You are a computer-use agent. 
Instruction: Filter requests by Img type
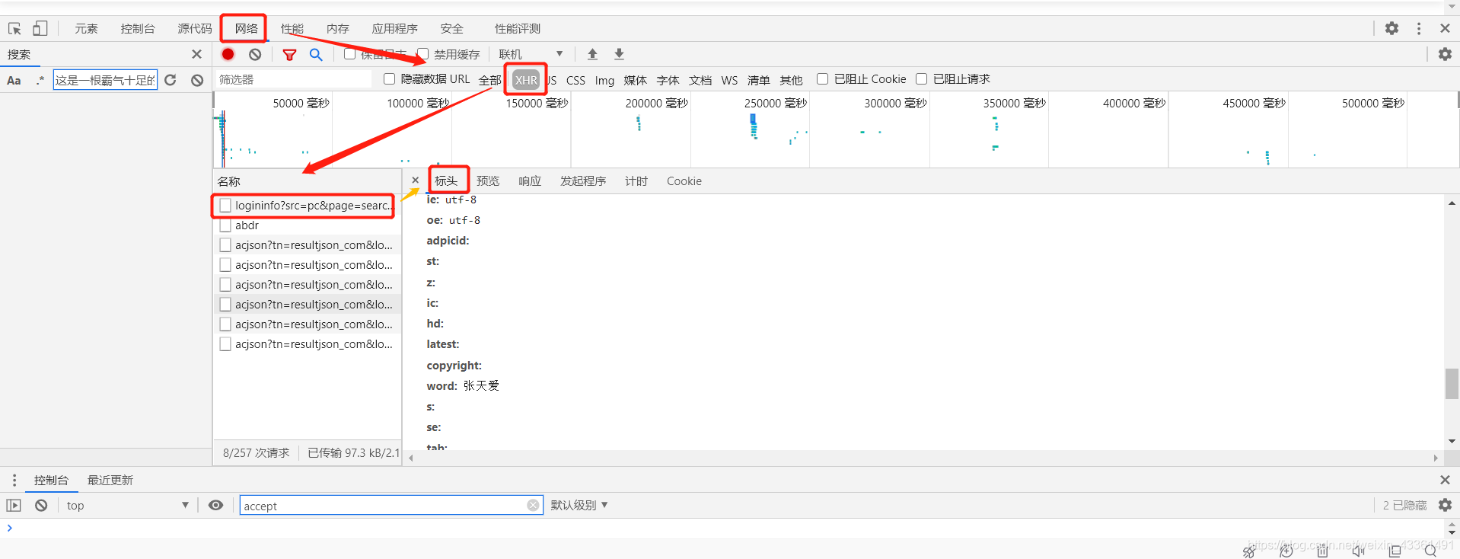(x=604, y=79)
